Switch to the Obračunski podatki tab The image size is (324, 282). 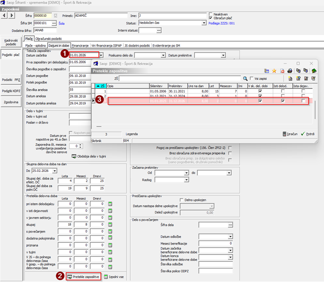coord(48,39)
